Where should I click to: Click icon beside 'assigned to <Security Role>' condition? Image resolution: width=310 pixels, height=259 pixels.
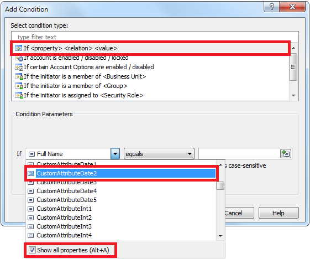(19, 95)
